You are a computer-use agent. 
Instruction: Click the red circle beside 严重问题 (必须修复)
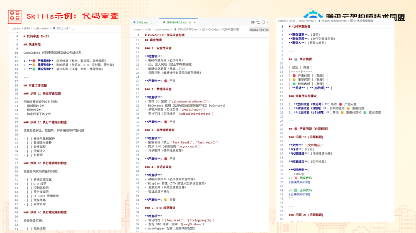point(296,129)
